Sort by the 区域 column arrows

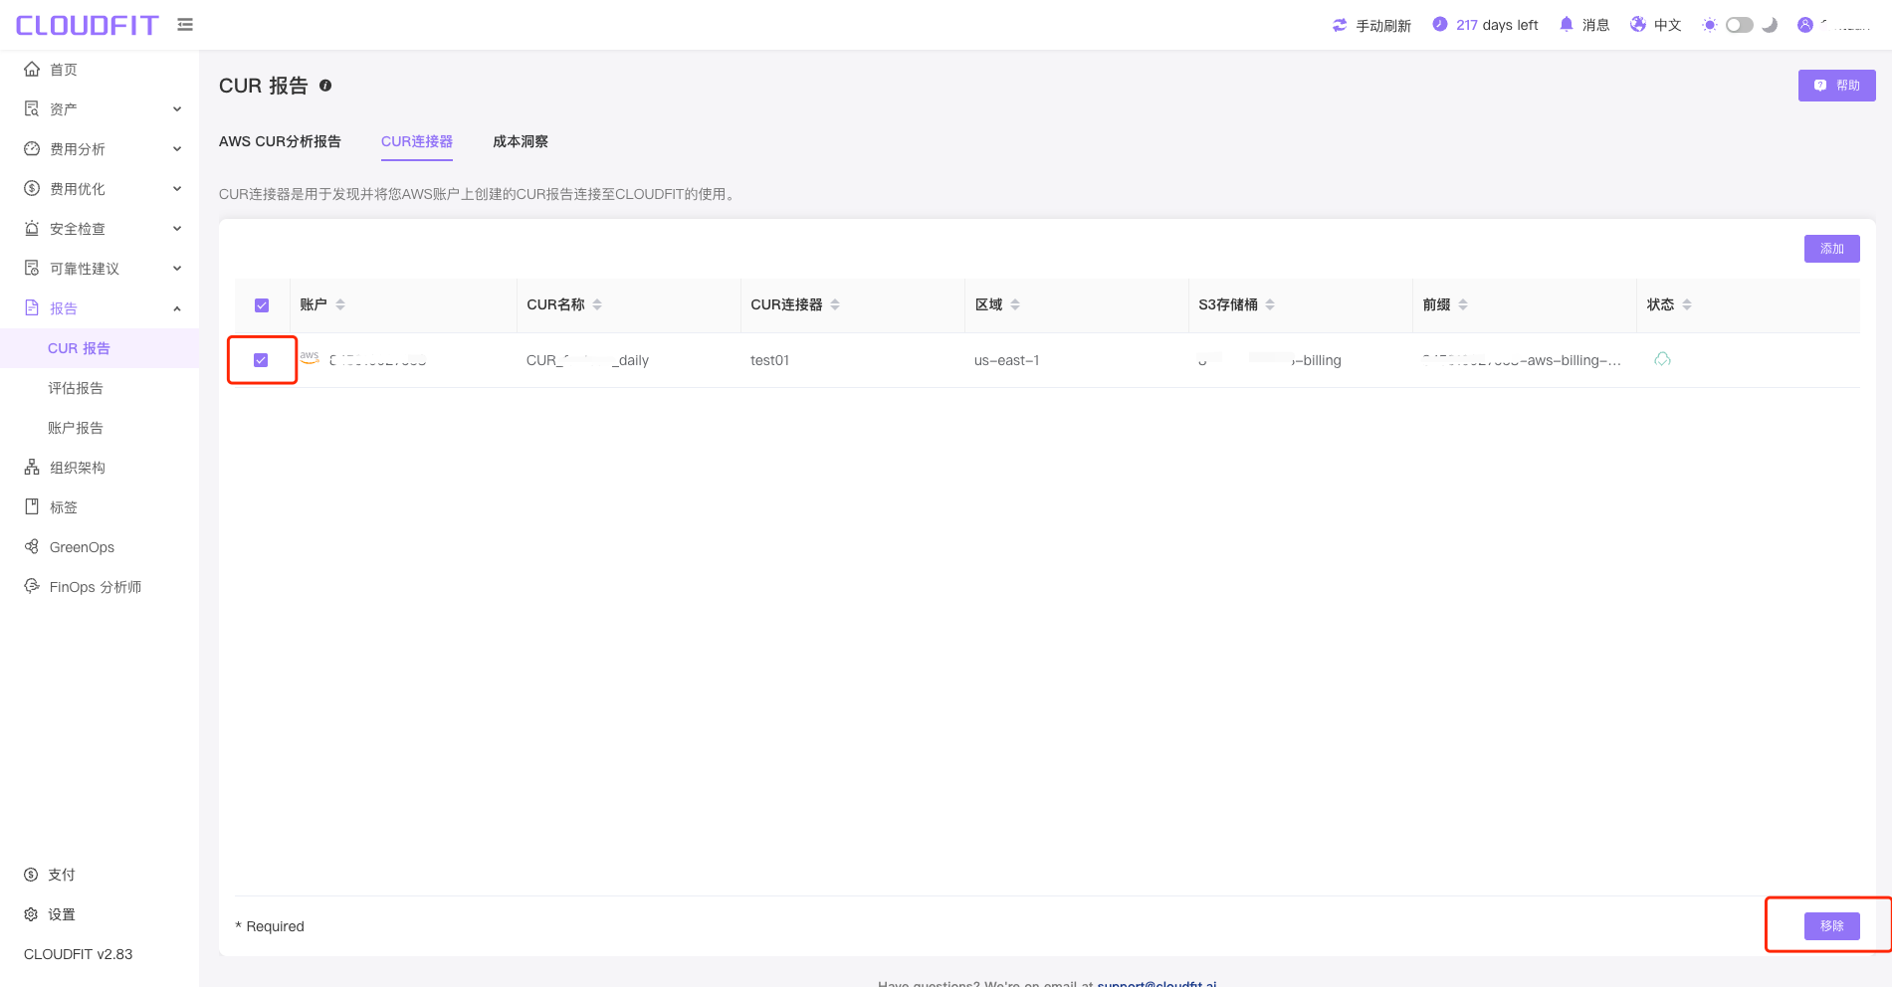1015,304
